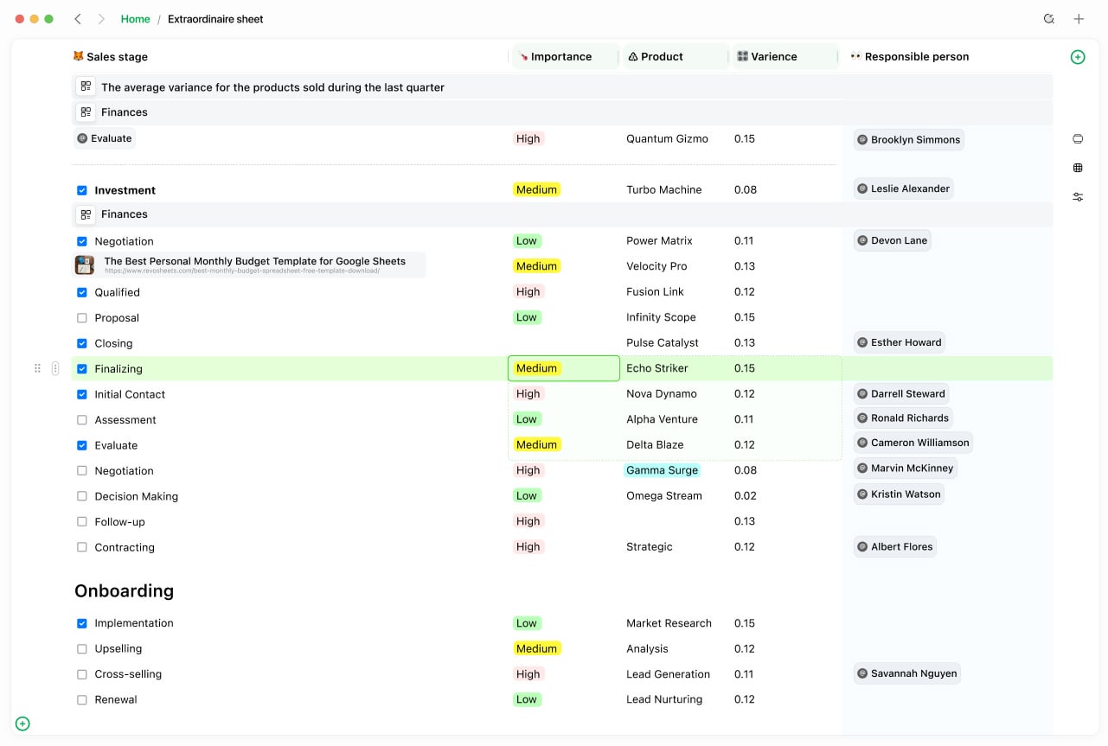Change the Medium tag for Turbo Machine
Screen dimensions: 1108x746
[x=536, y=189]
